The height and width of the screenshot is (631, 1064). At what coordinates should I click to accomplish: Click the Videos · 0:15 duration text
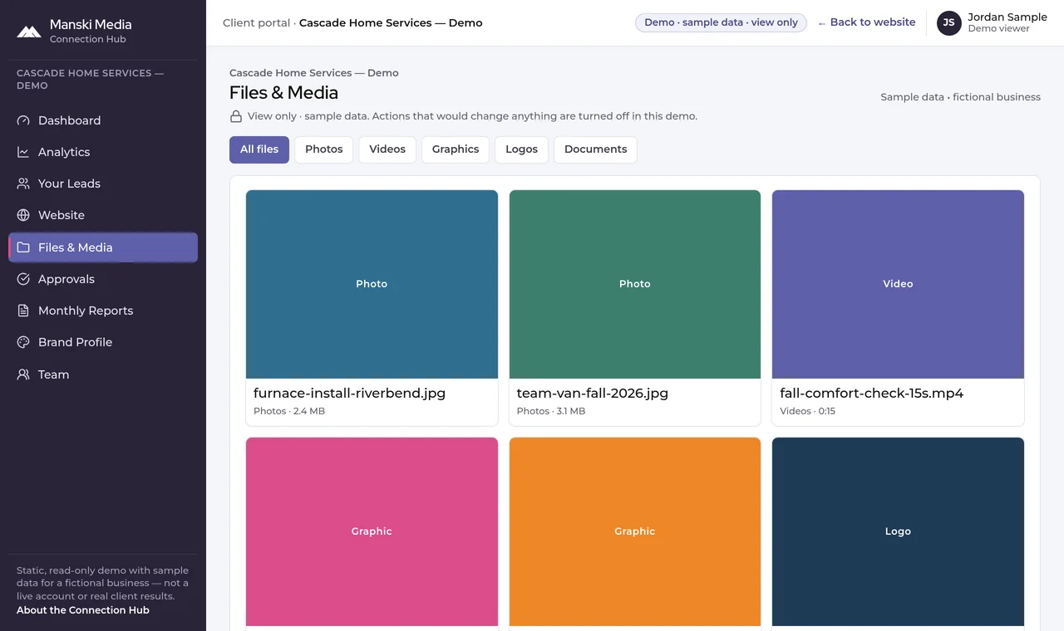pyautogui.click(x=808, y=411)
